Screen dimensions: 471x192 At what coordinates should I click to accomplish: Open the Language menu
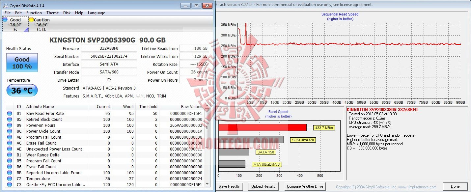point(97,13)
